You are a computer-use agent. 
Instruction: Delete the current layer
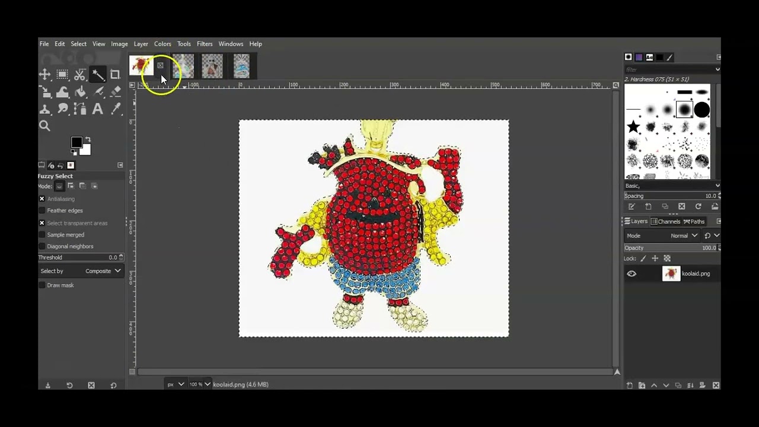(x=716, y=385)
